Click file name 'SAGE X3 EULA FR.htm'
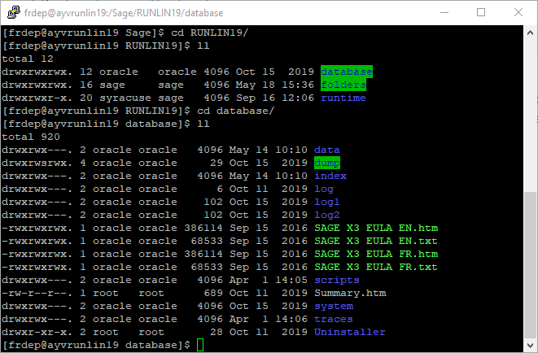 click(x=376, y=254)
